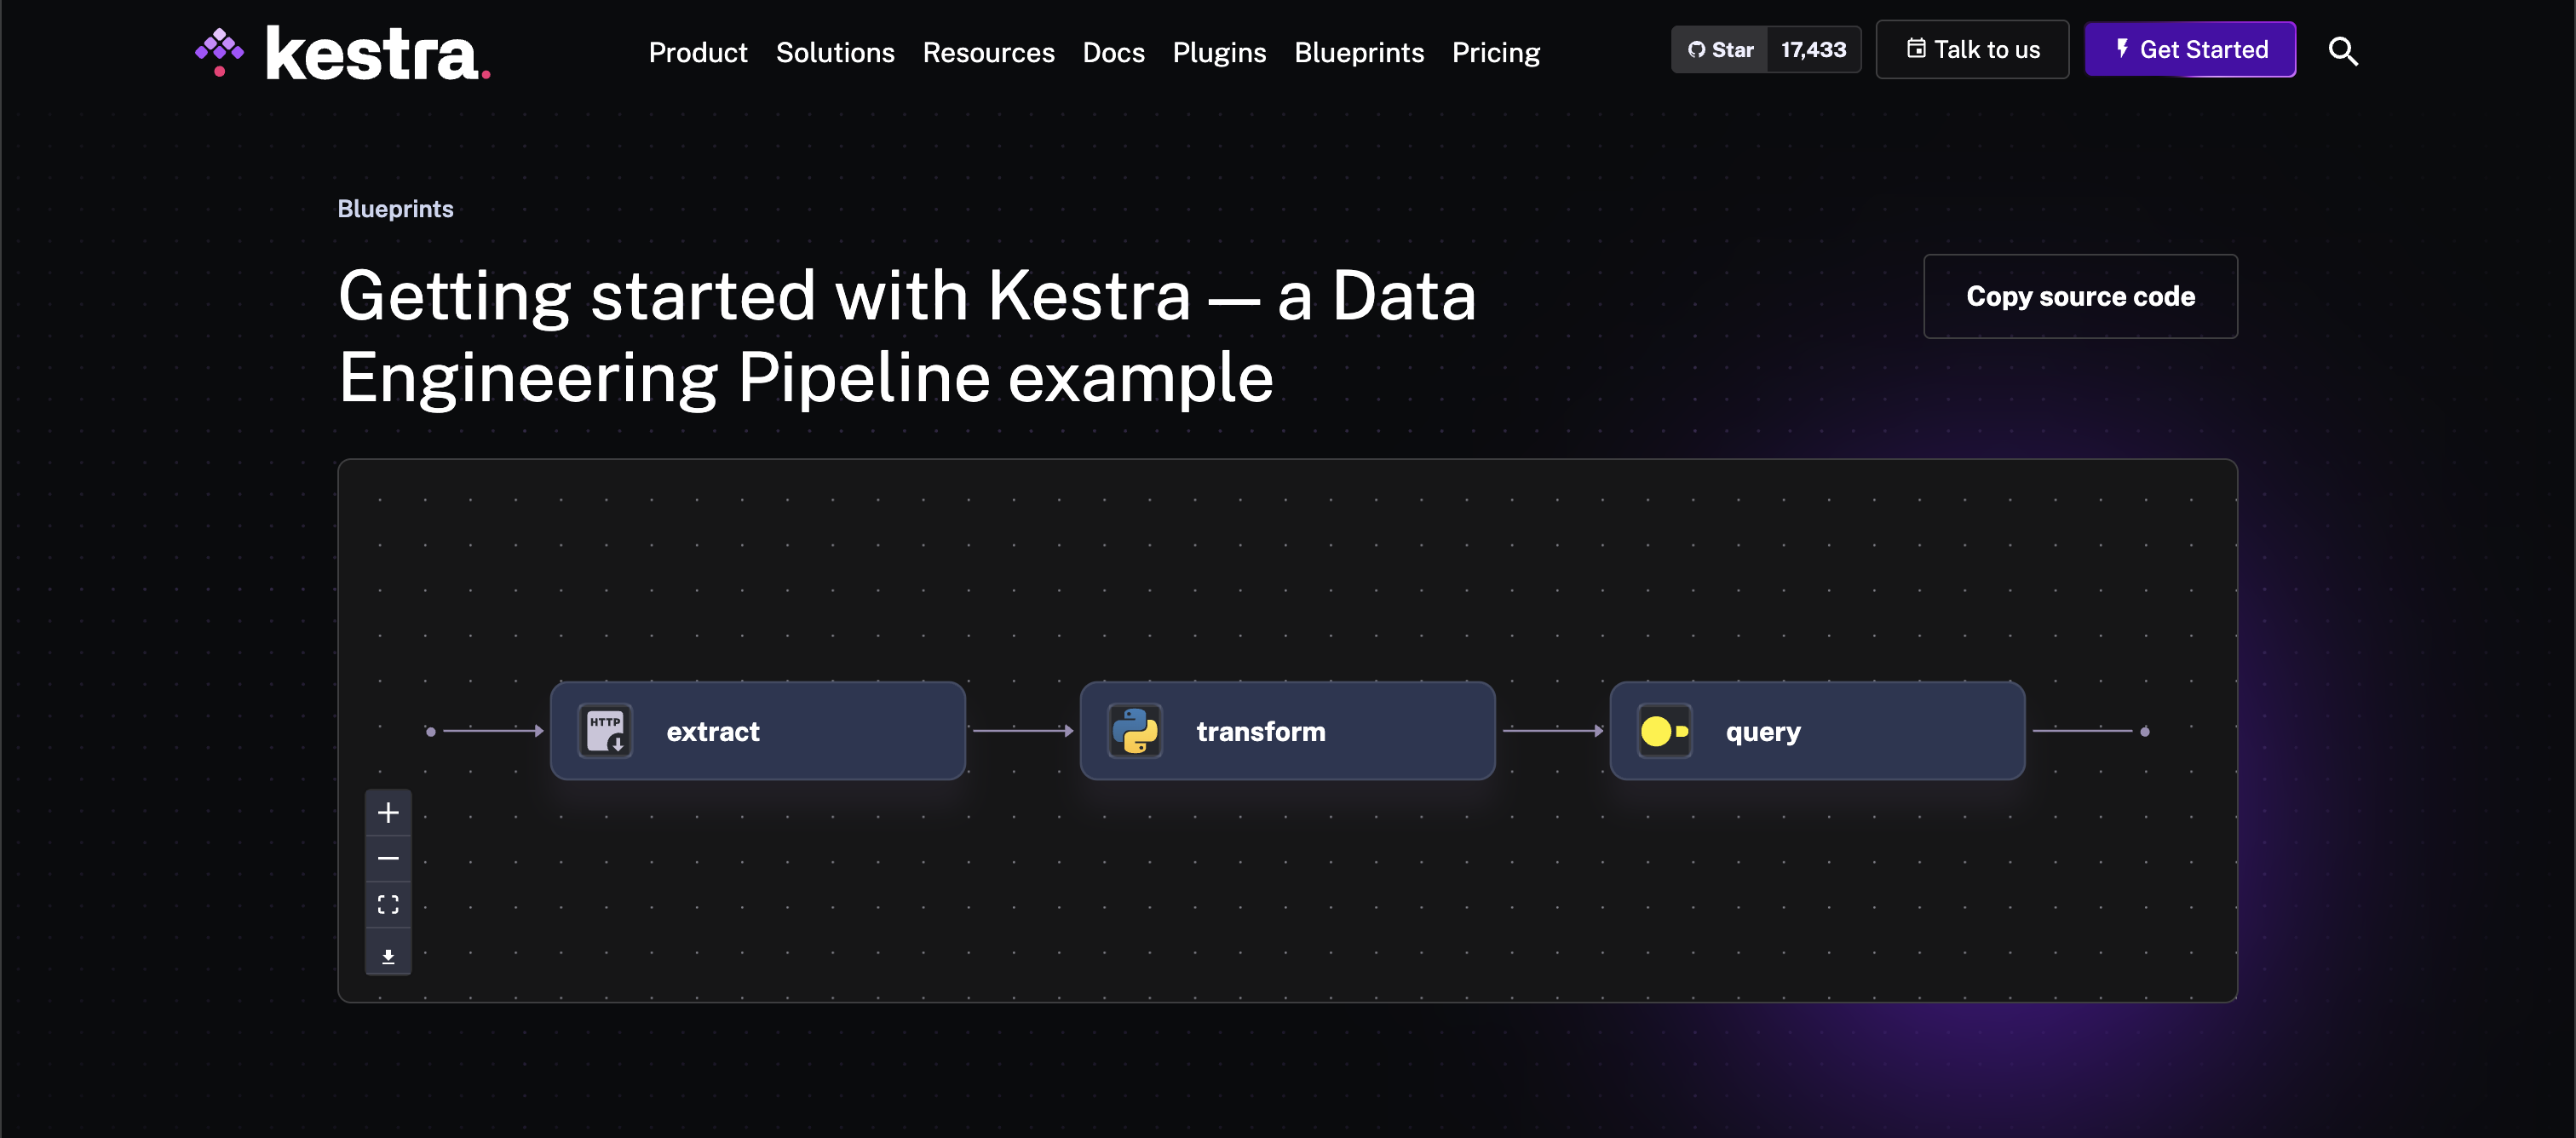Image resolution: width=2576 pixels, height=1138 pixels.
Task: Open the Resources menu
Action: pos(988,52)
